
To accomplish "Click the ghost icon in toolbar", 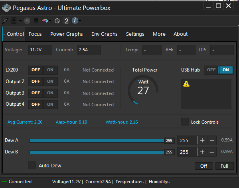I will coord(36,21).
